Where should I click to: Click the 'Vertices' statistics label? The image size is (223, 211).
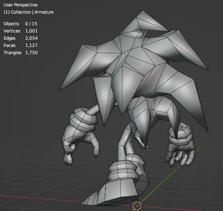pyautogui.click(x=12, y=31)
